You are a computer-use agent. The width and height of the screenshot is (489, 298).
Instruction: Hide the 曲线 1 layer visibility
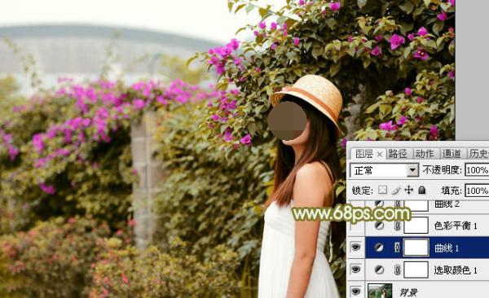[356, 248]
